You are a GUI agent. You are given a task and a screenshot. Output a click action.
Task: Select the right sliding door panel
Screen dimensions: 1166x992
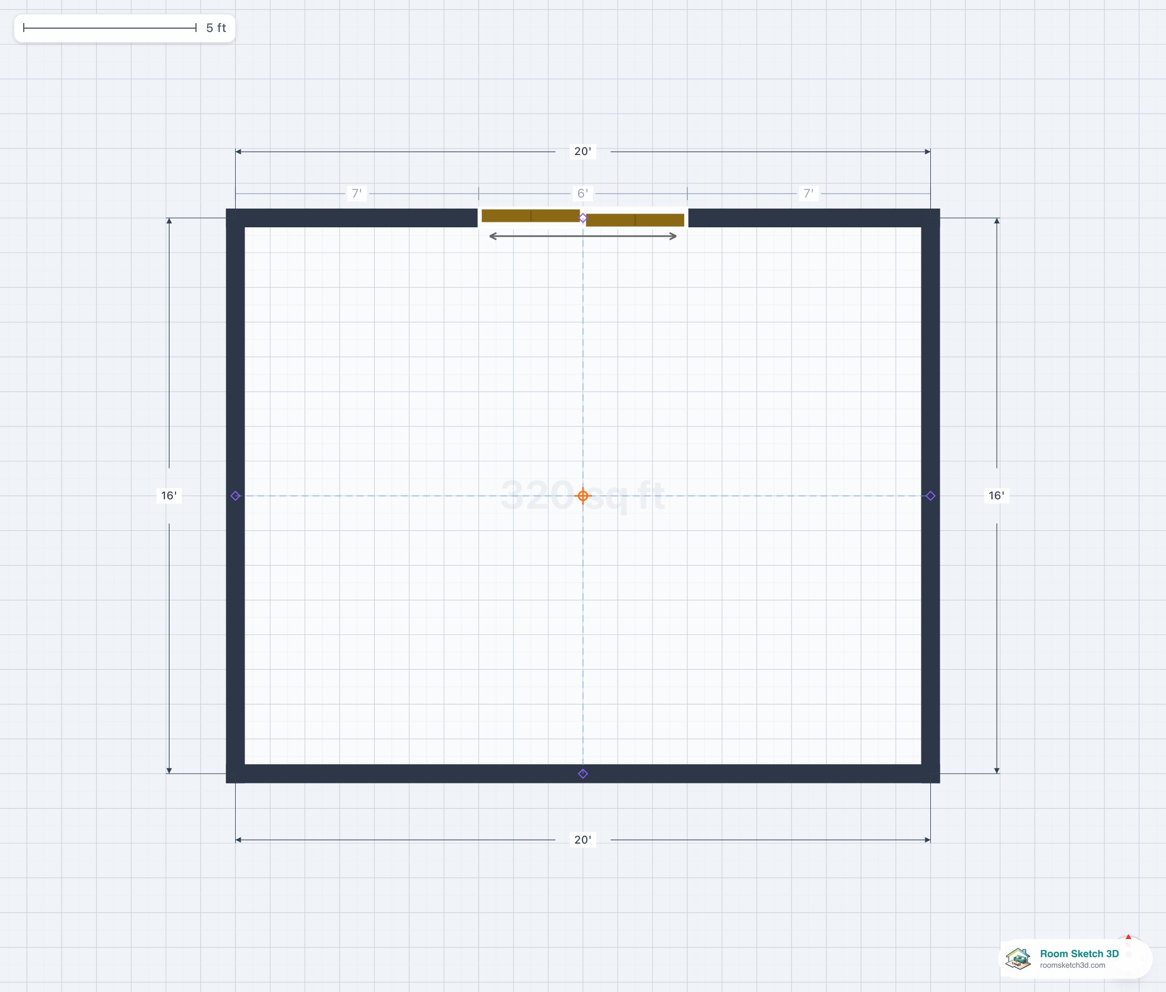coord(635,220)
